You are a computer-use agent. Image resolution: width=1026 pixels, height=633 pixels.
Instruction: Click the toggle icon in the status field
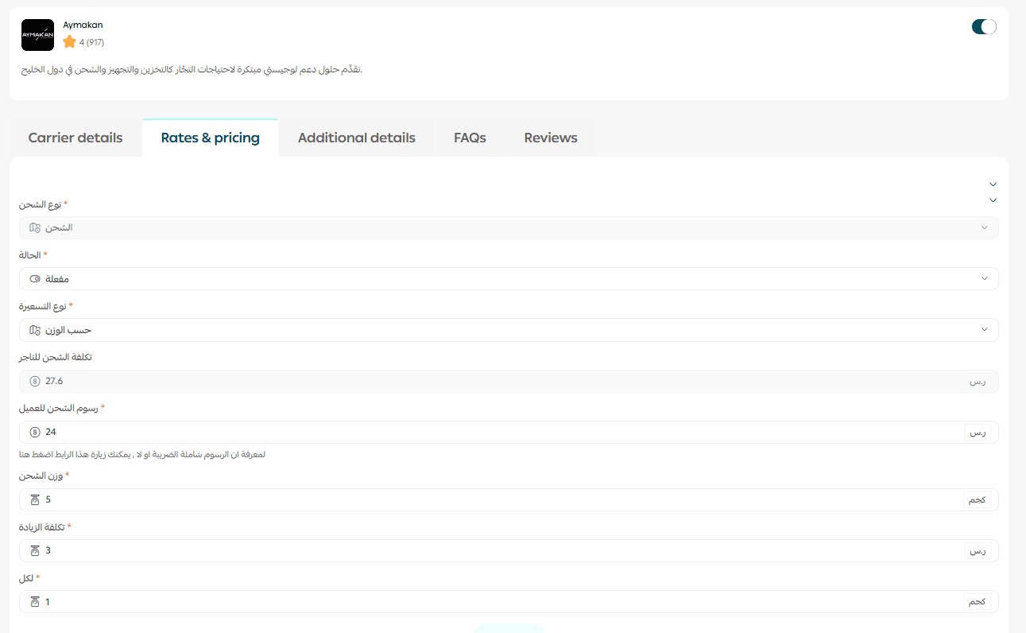click(34, 279)
